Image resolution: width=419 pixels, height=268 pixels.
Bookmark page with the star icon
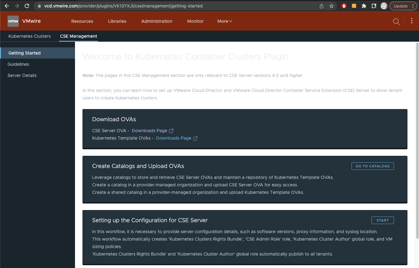(332, 6)
